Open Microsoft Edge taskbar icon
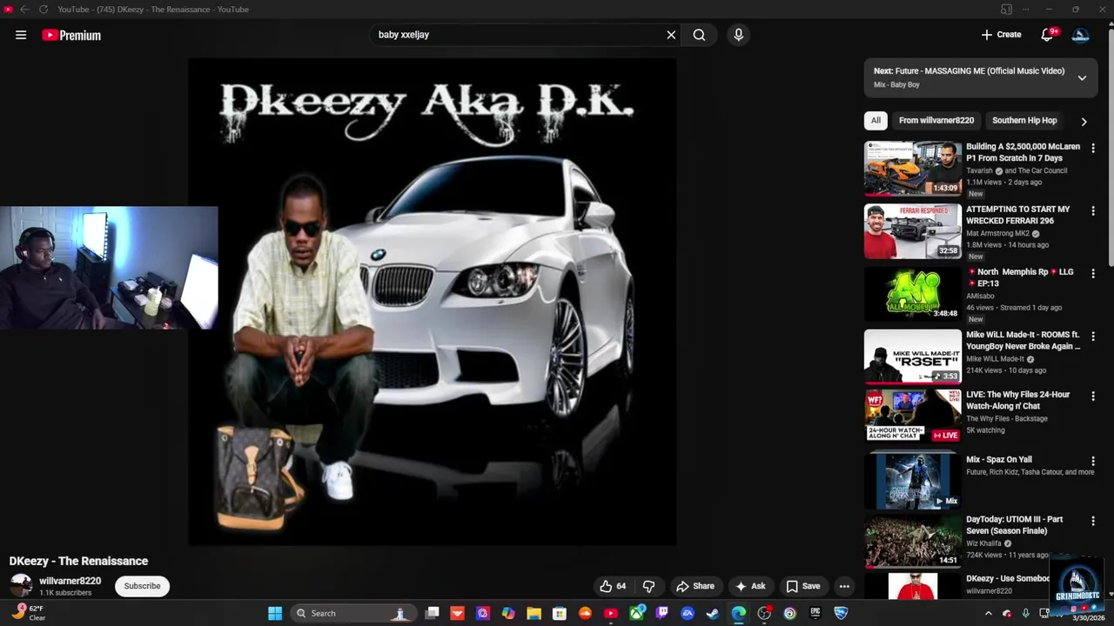Screen dimensions: 1114x626 (738, 613)
